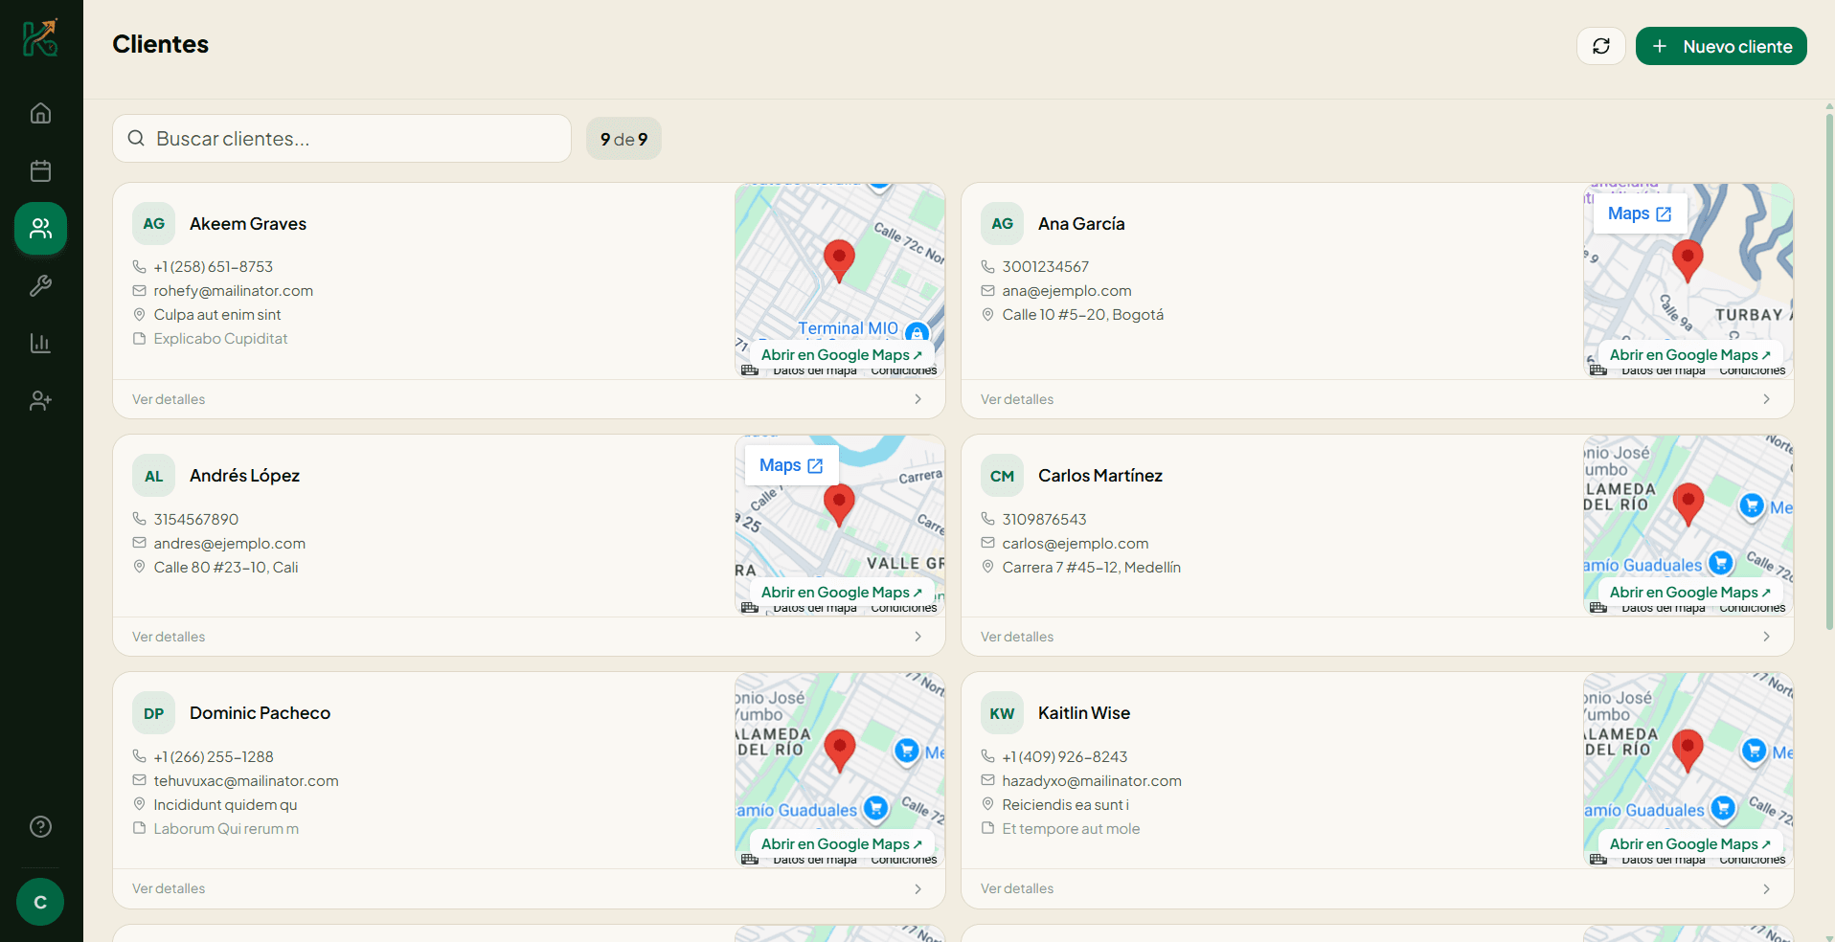View details for Dominic Pacheco
The image size is (1835, 942).
click(169, 888)
